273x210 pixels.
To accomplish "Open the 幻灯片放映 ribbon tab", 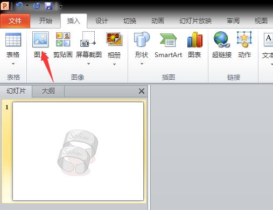I will pos(195,21).
